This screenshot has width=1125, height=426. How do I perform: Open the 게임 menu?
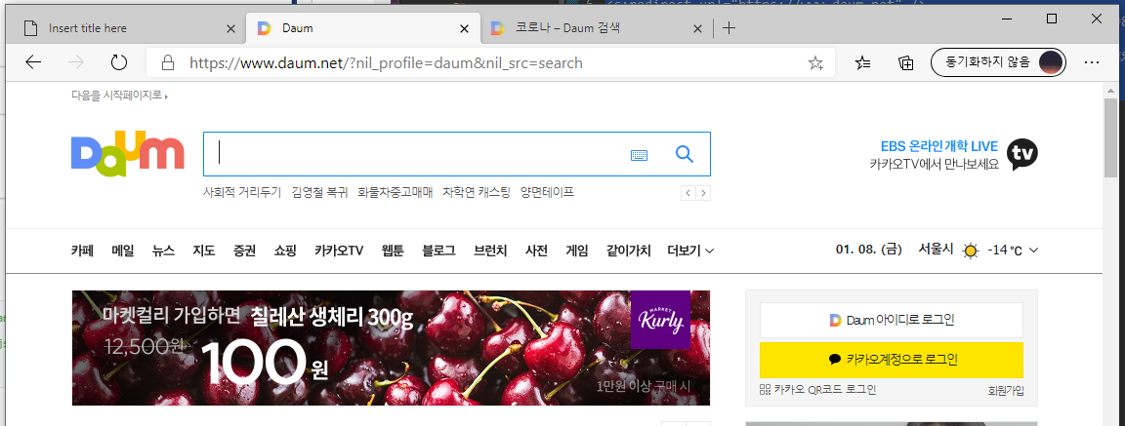click(x=577, y=251)
